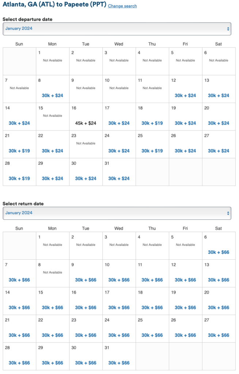Screen dimensions: 239x374
Task: Select return on January 20
Action: (219, 308)
